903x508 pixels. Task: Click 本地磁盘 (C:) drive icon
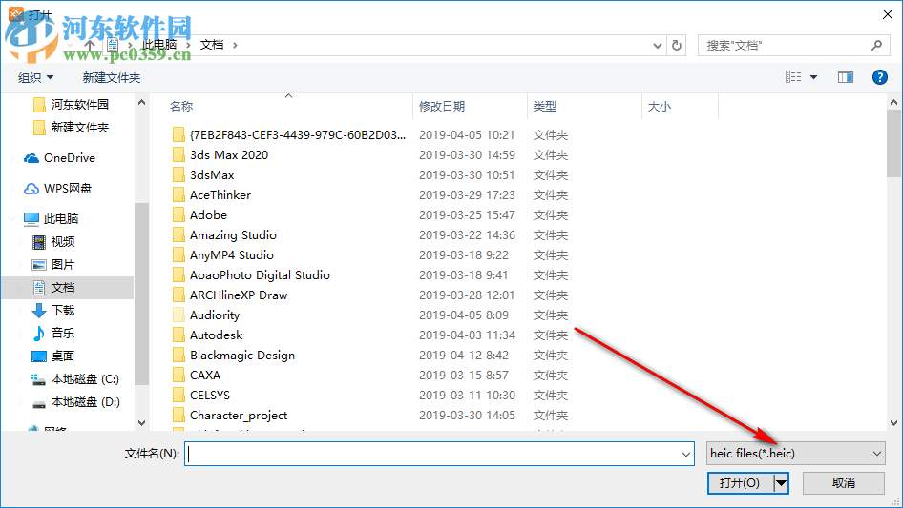(38, 379)
